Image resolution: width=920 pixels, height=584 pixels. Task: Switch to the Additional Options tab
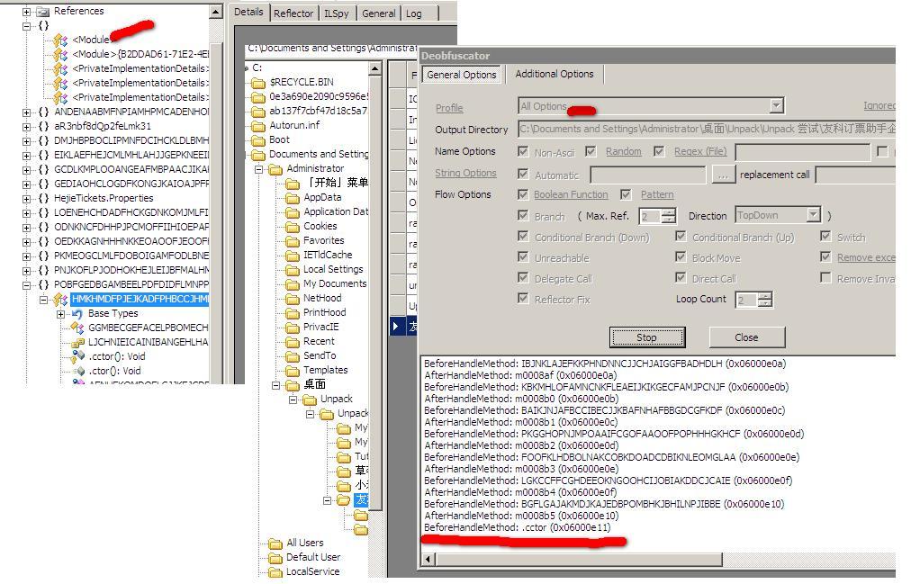(x=554, y=74)
